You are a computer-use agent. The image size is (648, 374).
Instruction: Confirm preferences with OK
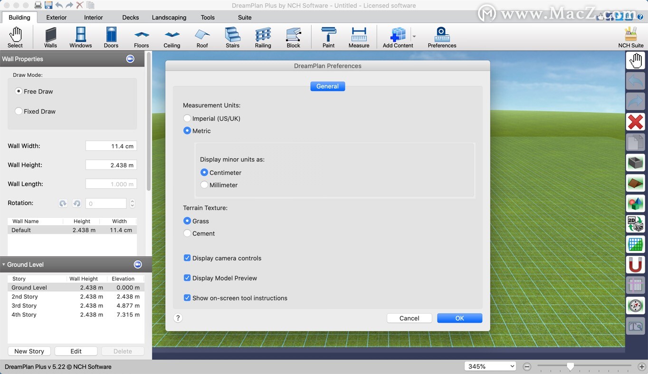click(459, 318)
